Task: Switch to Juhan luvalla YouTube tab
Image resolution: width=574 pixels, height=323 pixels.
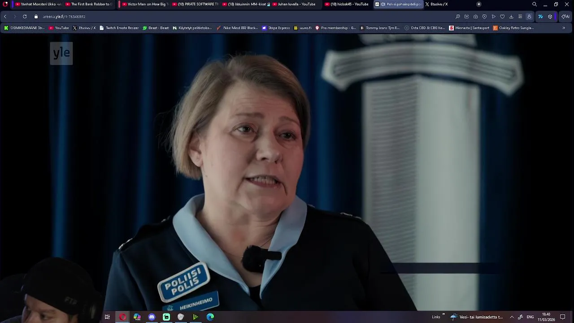Action: 296,4
